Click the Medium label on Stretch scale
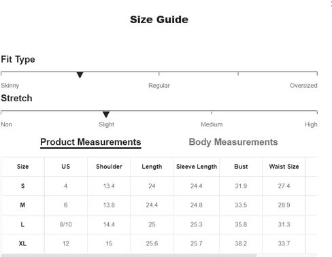Viewport: 332px width, 257px height. 212,124
